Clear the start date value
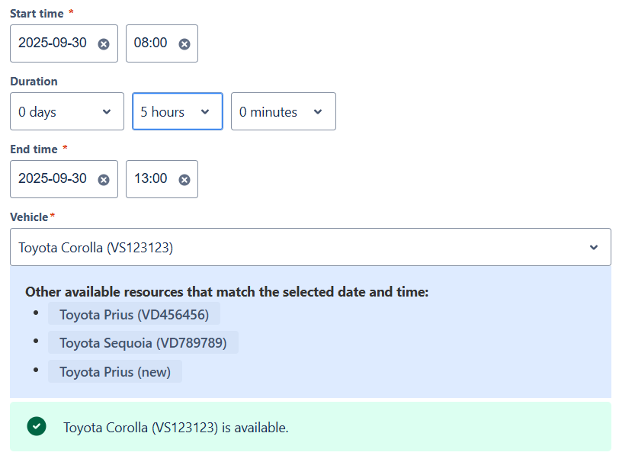Screen dimensions: 619x462 pyautogui.click(x=104, y=43)
